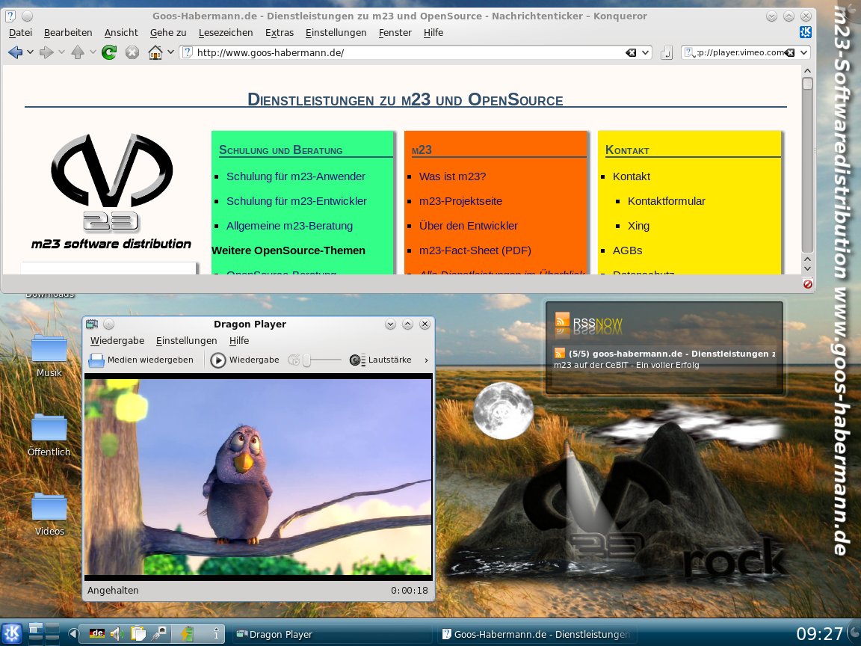The height and width of the screenshot is (646, 861).
Task: Expand the search field dropdown arrow
Action: (804, 53)
